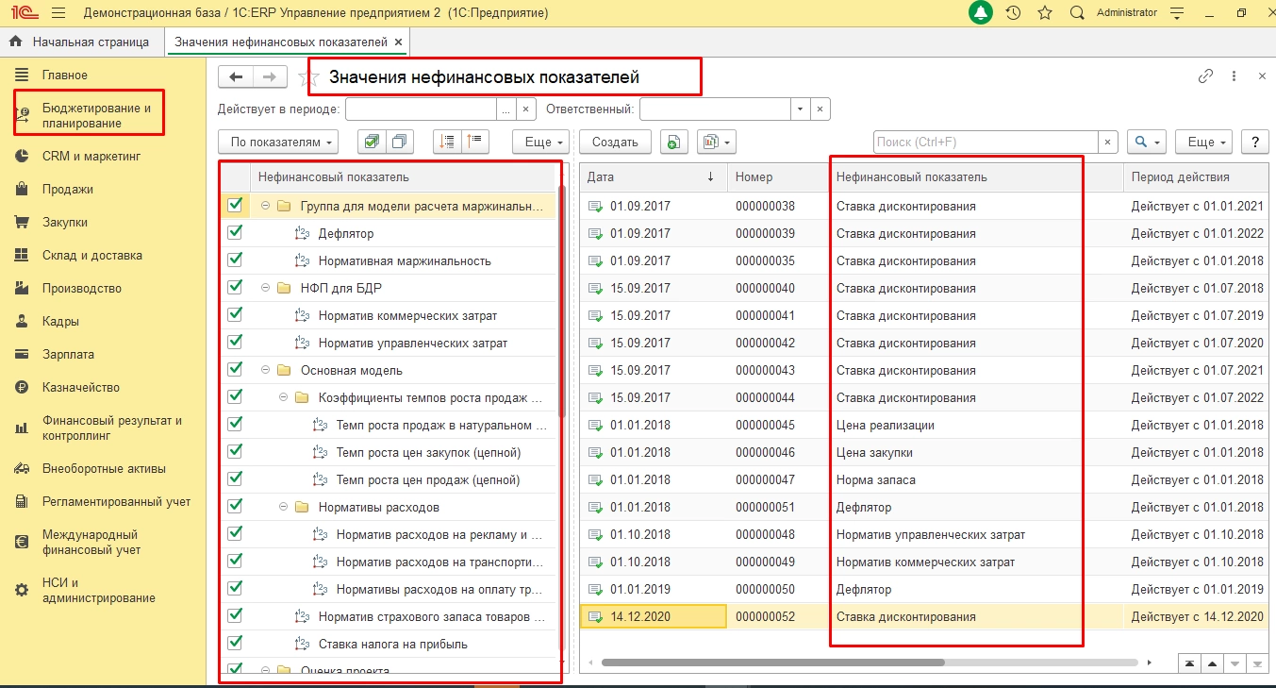The height and width of the screenshot is (688, 1276).
Task: Click the Создать button
Action: 615,142
